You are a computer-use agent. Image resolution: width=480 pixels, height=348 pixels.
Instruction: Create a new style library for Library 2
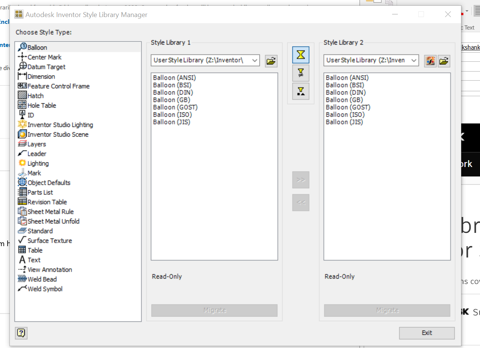[430, 61]
